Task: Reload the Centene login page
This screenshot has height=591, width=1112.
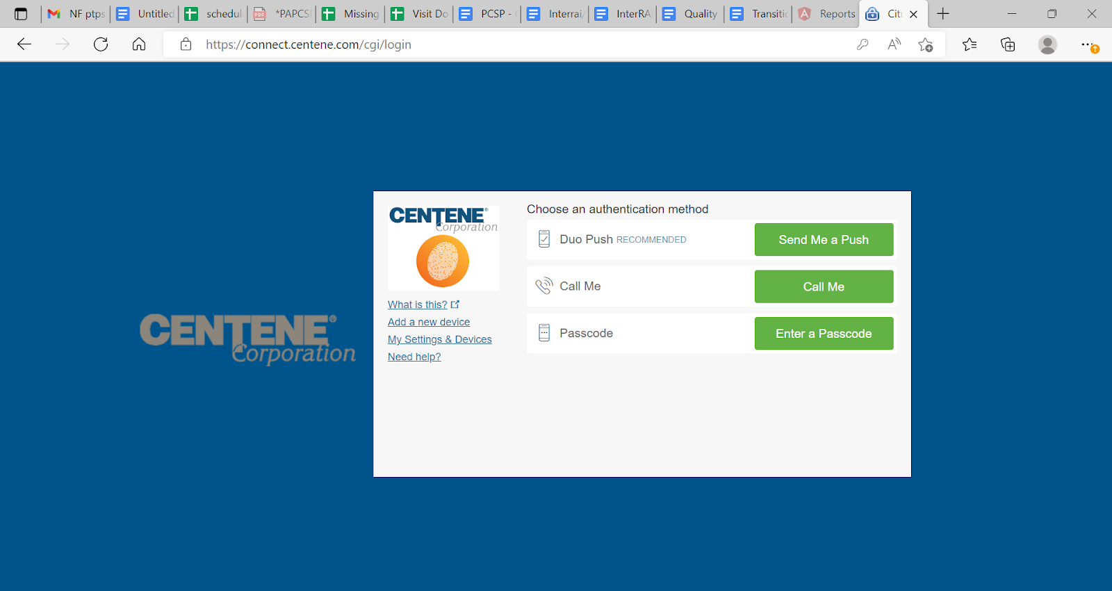Action: tap(101, 44)
